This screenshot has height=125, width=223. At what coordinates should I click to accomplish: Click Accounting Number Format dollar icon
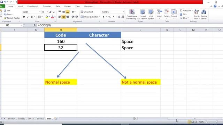pos(104,17)
